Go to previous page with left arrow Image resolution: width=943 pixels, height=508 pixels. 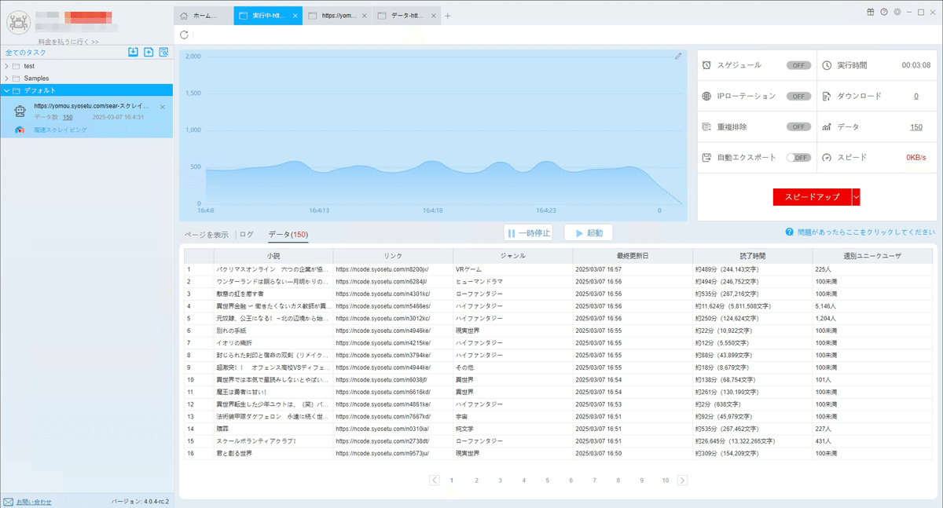[x=435, y=480]
